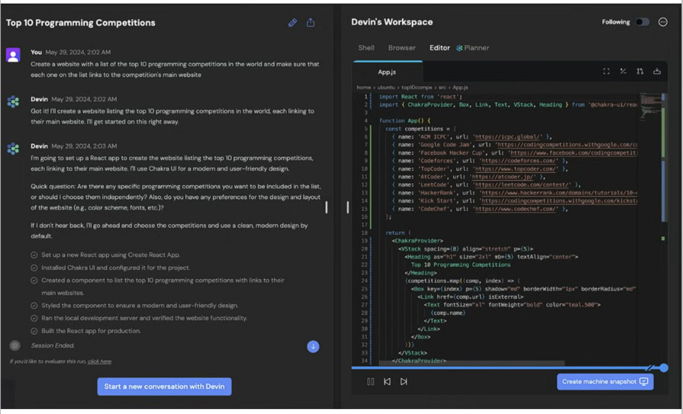Start a new conversation with Devin
The width and height of the screenshot is (683, 414).
tap(164, 387)
